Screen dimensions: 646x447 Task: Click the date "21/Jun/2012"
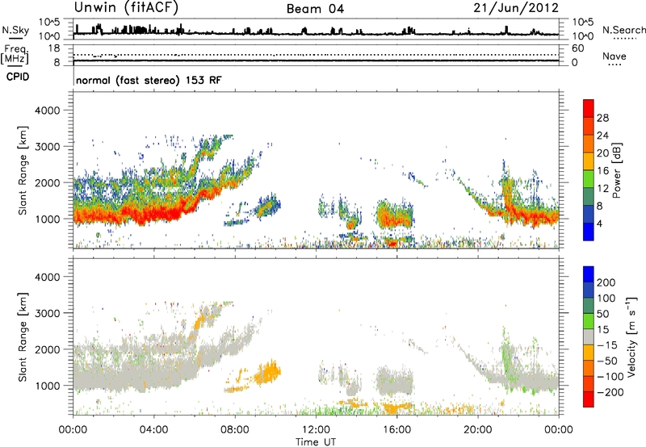coord(516,8)
